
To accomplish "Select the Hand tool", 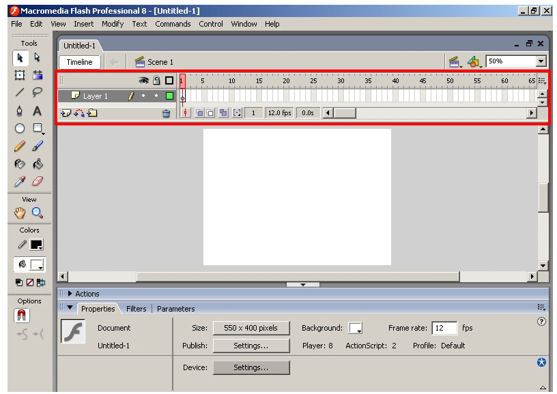I will click(x=20, y=213).
